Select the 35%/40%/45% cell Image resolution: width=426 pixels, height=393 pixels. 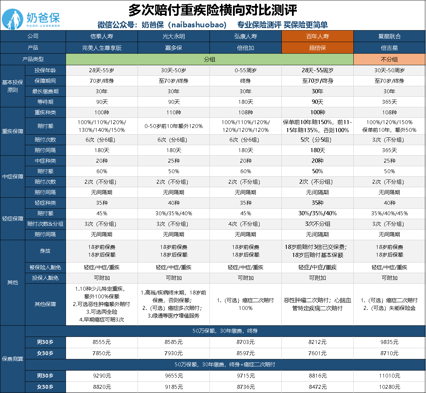coord(390,214)
